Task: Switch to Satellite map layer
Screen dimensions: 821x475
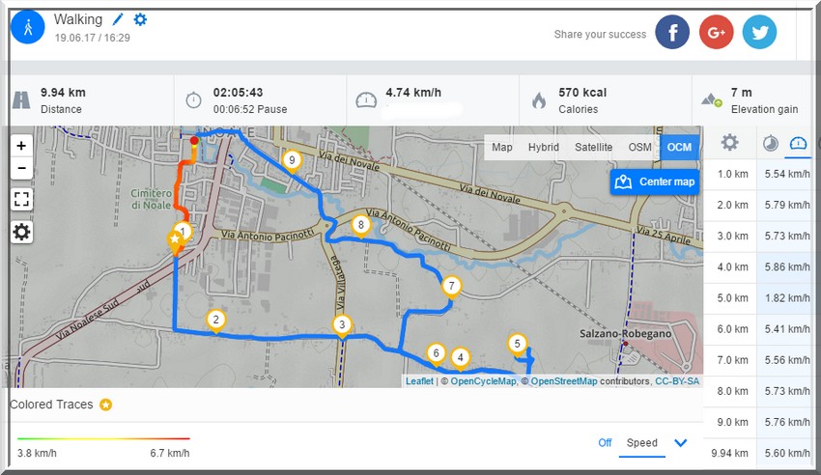Action: pos(593,148)
